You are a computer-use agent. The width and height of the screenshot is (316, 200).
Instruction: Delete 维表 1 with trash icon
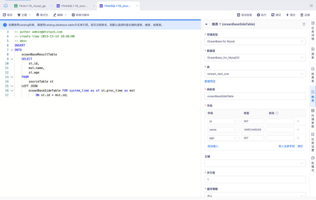click(304, 24)
